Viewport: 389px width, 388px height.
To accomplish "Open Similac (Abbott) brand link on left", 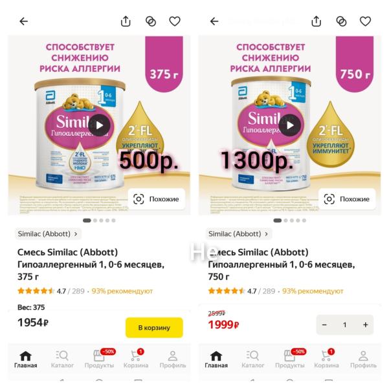I will (x=48, y=234).
